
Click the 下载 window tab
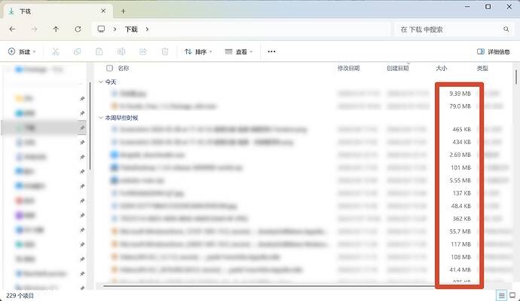(x=58, y=11)
